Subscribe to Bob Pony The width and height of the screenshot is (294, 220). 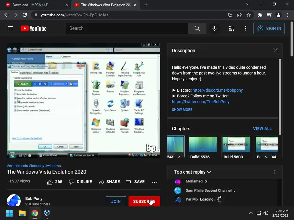[144, 201]
